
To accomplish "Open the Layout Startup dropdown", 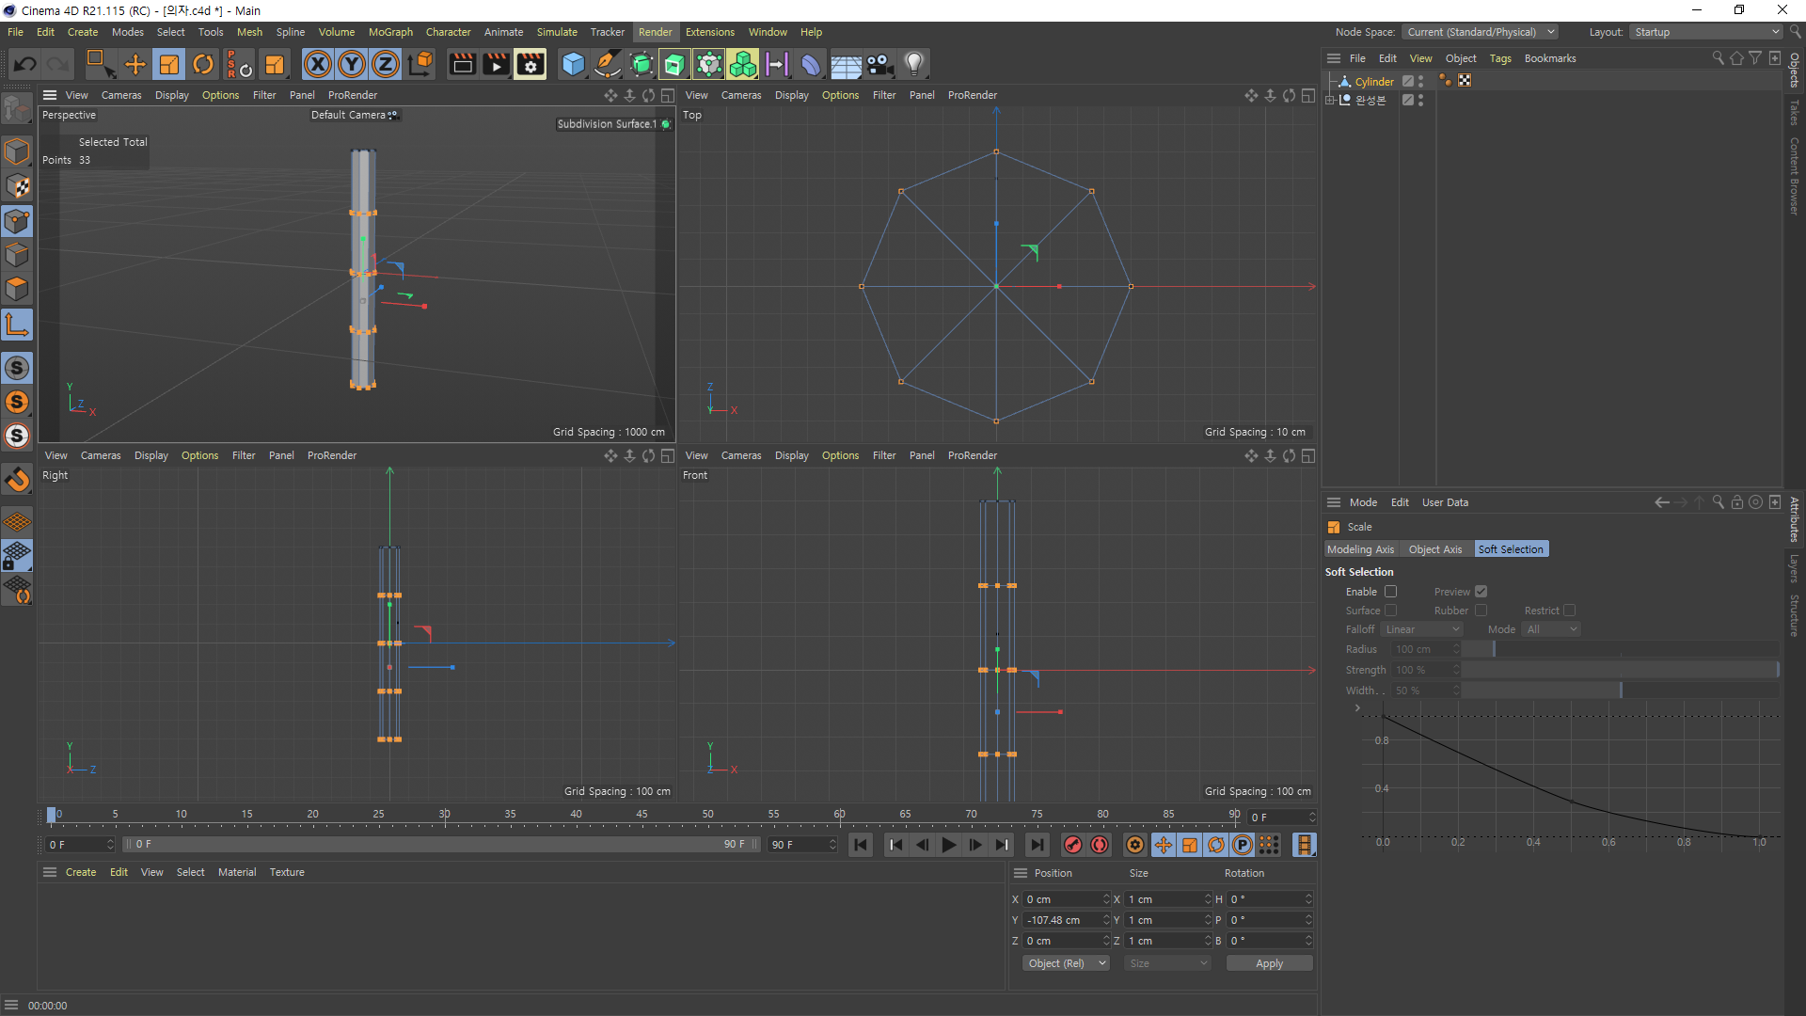I will 1706,32.
